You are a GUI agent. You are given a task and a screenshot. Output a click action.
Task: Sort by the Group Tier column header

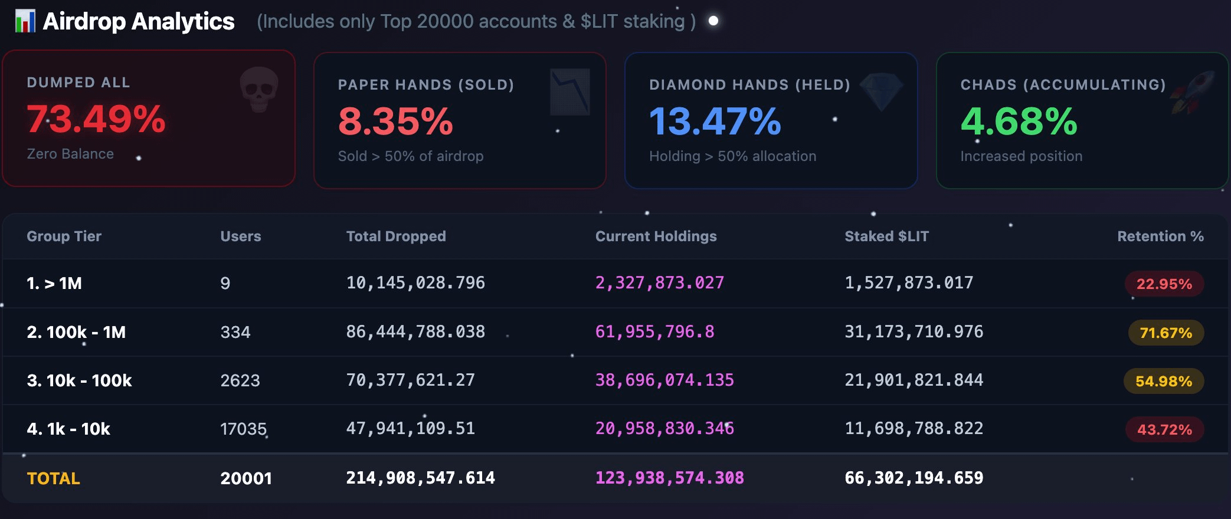tap(64, 236)
